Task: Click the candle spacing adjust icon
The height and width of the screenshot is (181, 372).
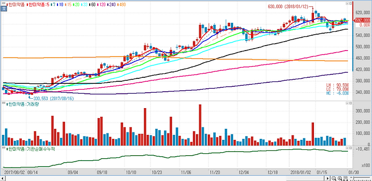Action: [345, 178]
